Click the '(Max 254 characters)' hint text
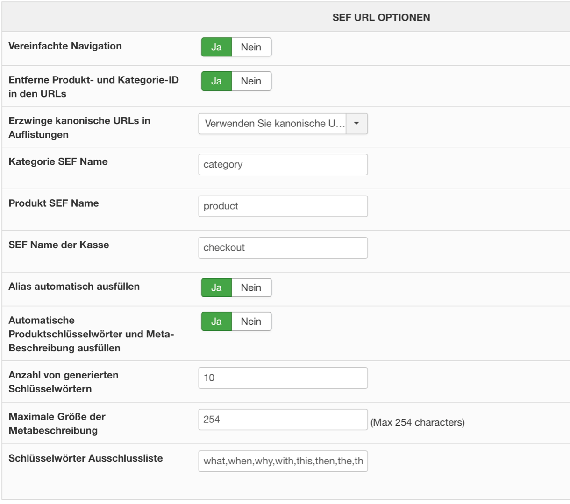The image size is (570, 504). tap(417, 423)
